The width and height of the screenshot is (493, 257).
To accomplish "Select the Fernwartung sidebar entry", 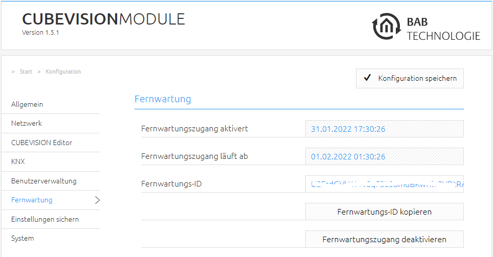I will click(51, 200).
